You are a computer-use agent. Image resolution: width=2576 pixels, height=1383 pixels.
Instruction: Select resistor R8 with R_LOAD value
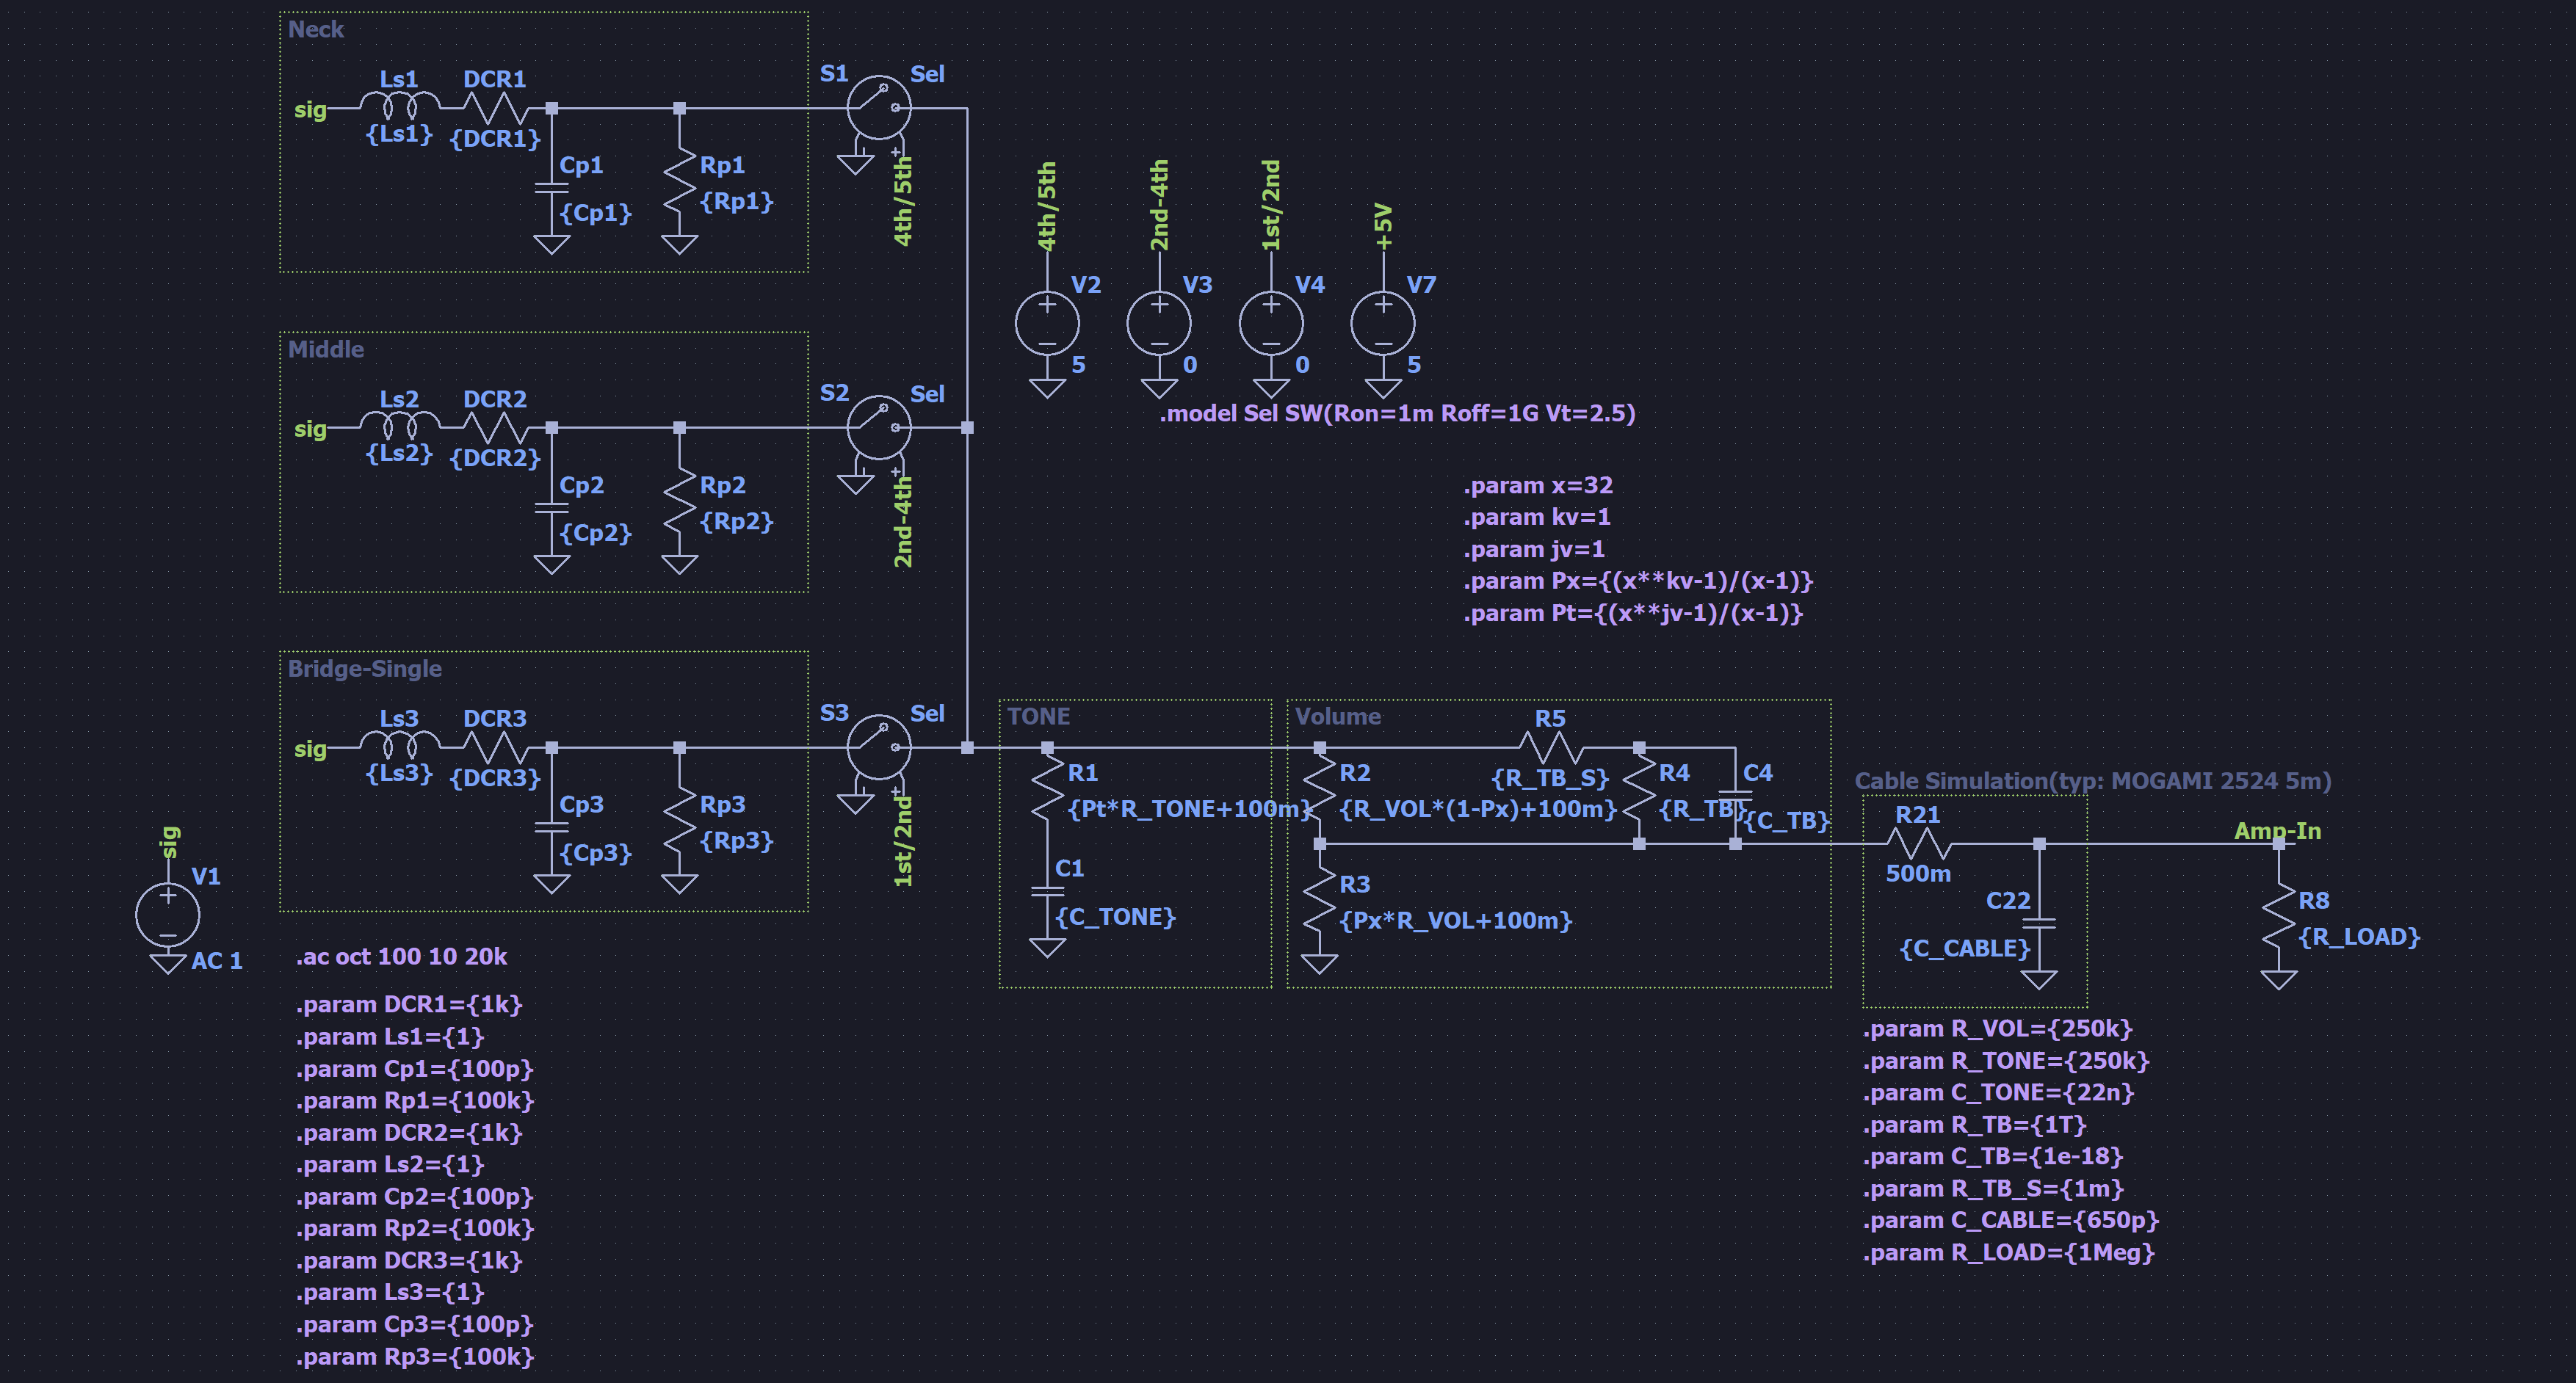coord(2279,916)
